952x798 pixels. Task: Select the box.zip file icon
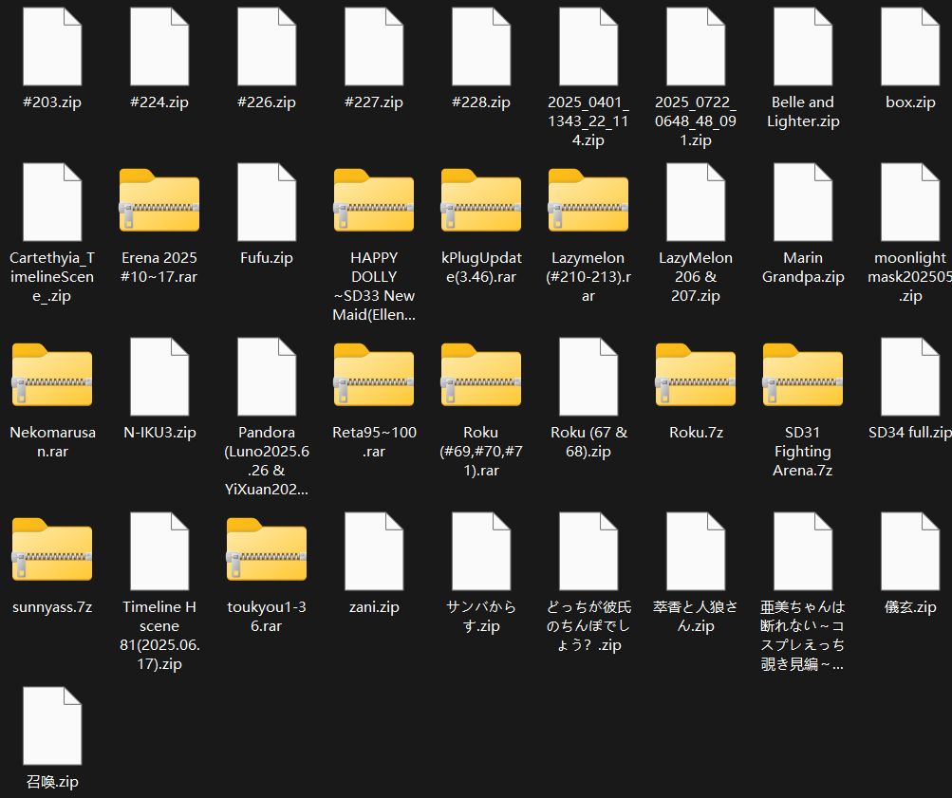tap(910, 47)
